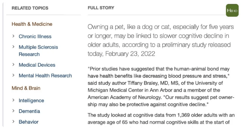Select the FULL STORY tab heading
The height and width of the screenshot is (129, 243).
[101, 8]
